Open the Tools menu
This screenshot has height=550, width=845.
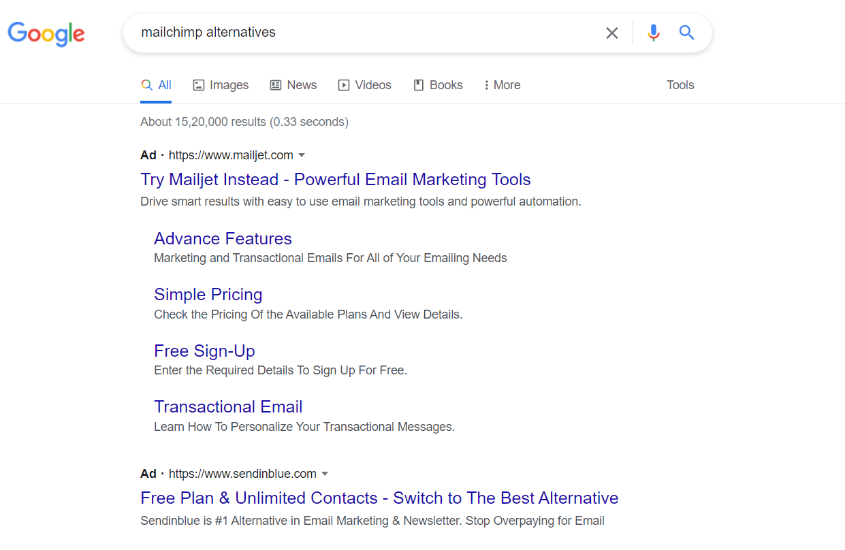click(680, 84)
